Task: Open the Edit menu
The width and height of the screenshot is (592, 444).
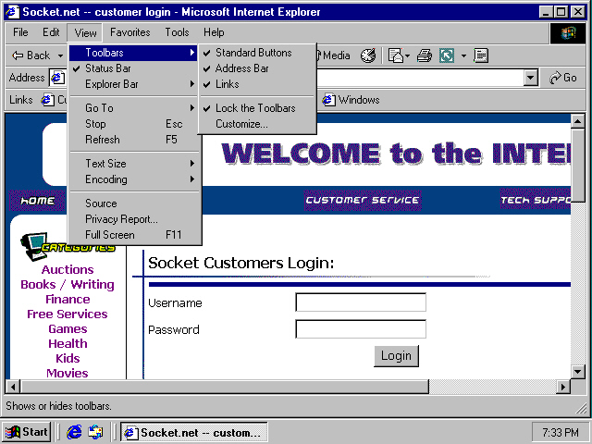Action: (51, 32)
